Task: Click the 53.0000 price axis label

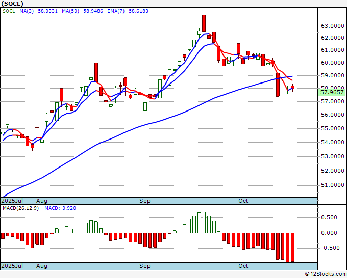Action: (332, 156)
